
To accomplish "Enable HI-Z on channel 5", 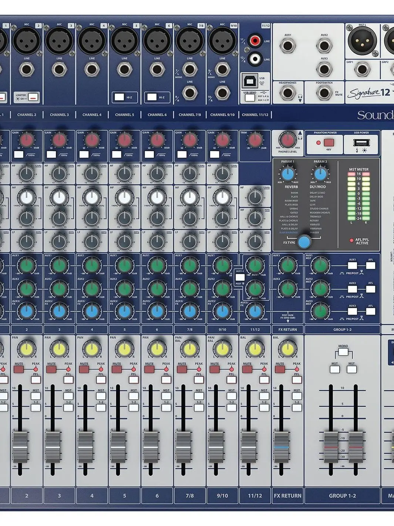I will (x=119, y=97).
